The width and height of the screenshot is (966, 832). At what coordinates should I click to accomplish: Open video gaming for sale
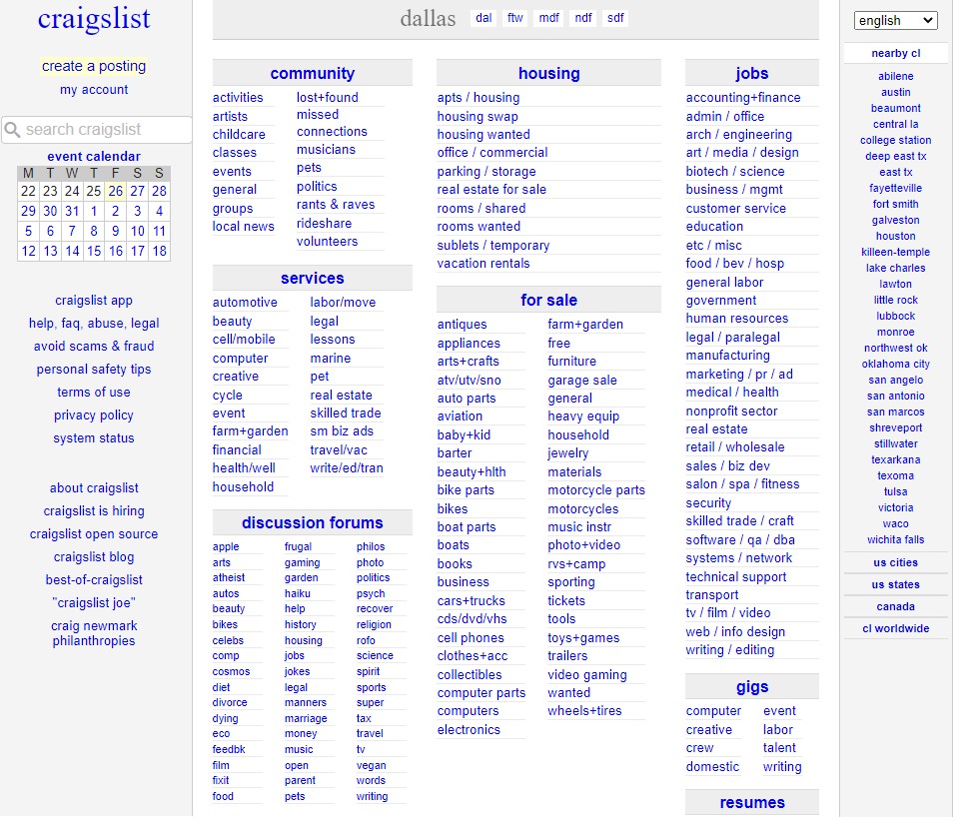(x=587, y=675)
